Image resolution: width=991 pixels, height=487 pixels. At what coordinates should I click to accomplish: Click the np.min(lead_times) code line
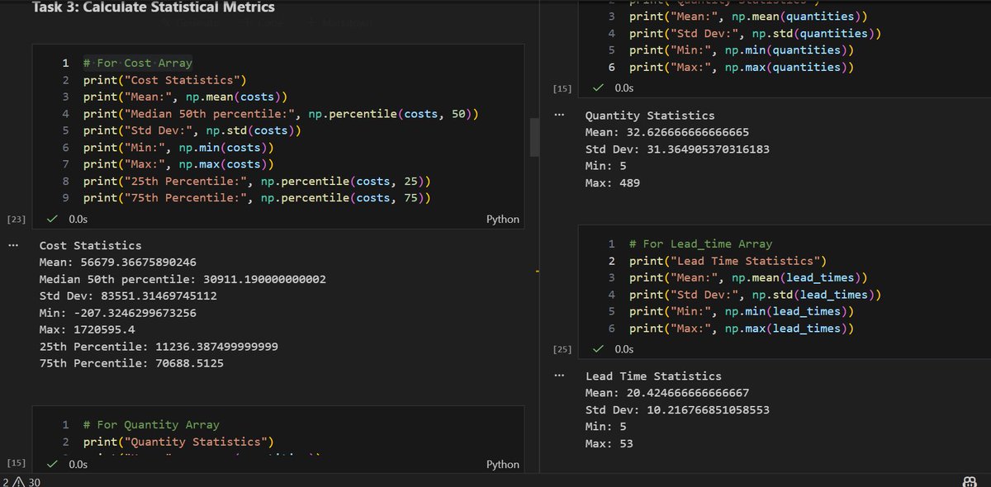741,311
